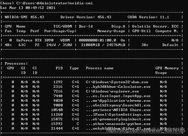Click PID '9020' in process list
Image resolution: width=188 pixels, height=136 pixels.
(58, 101)
